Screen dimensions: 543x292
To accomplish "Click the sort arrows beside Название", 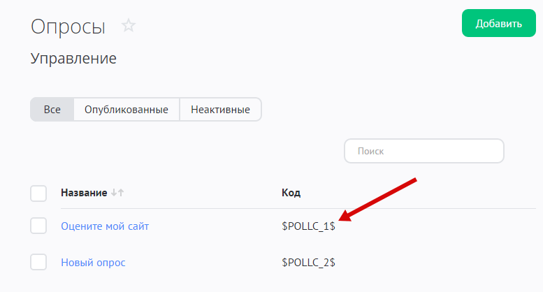I will click(117, 193).
